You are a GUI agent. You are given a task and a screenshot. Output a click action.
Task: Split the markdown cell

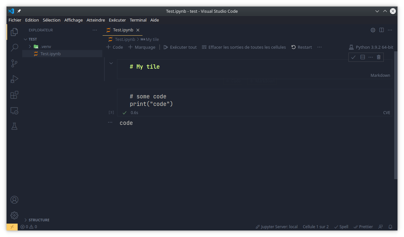pos(362,57)
